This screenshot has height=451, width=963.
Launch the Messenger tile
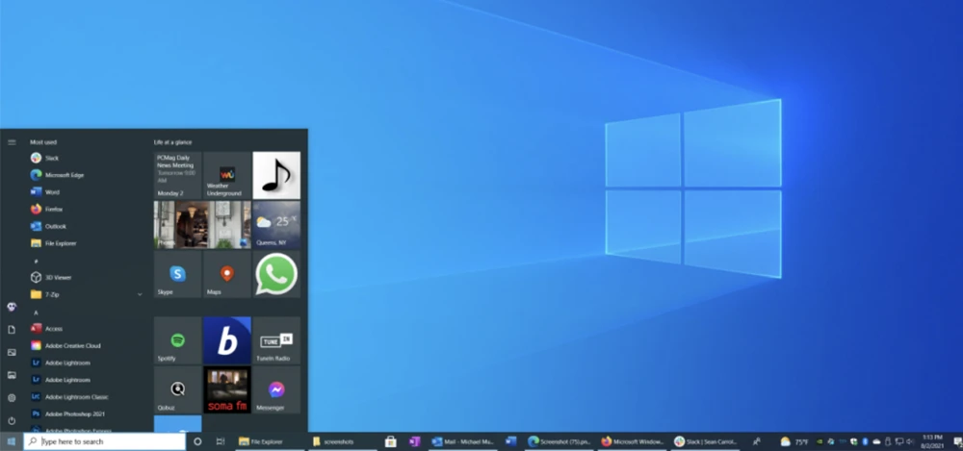(276, 389)
